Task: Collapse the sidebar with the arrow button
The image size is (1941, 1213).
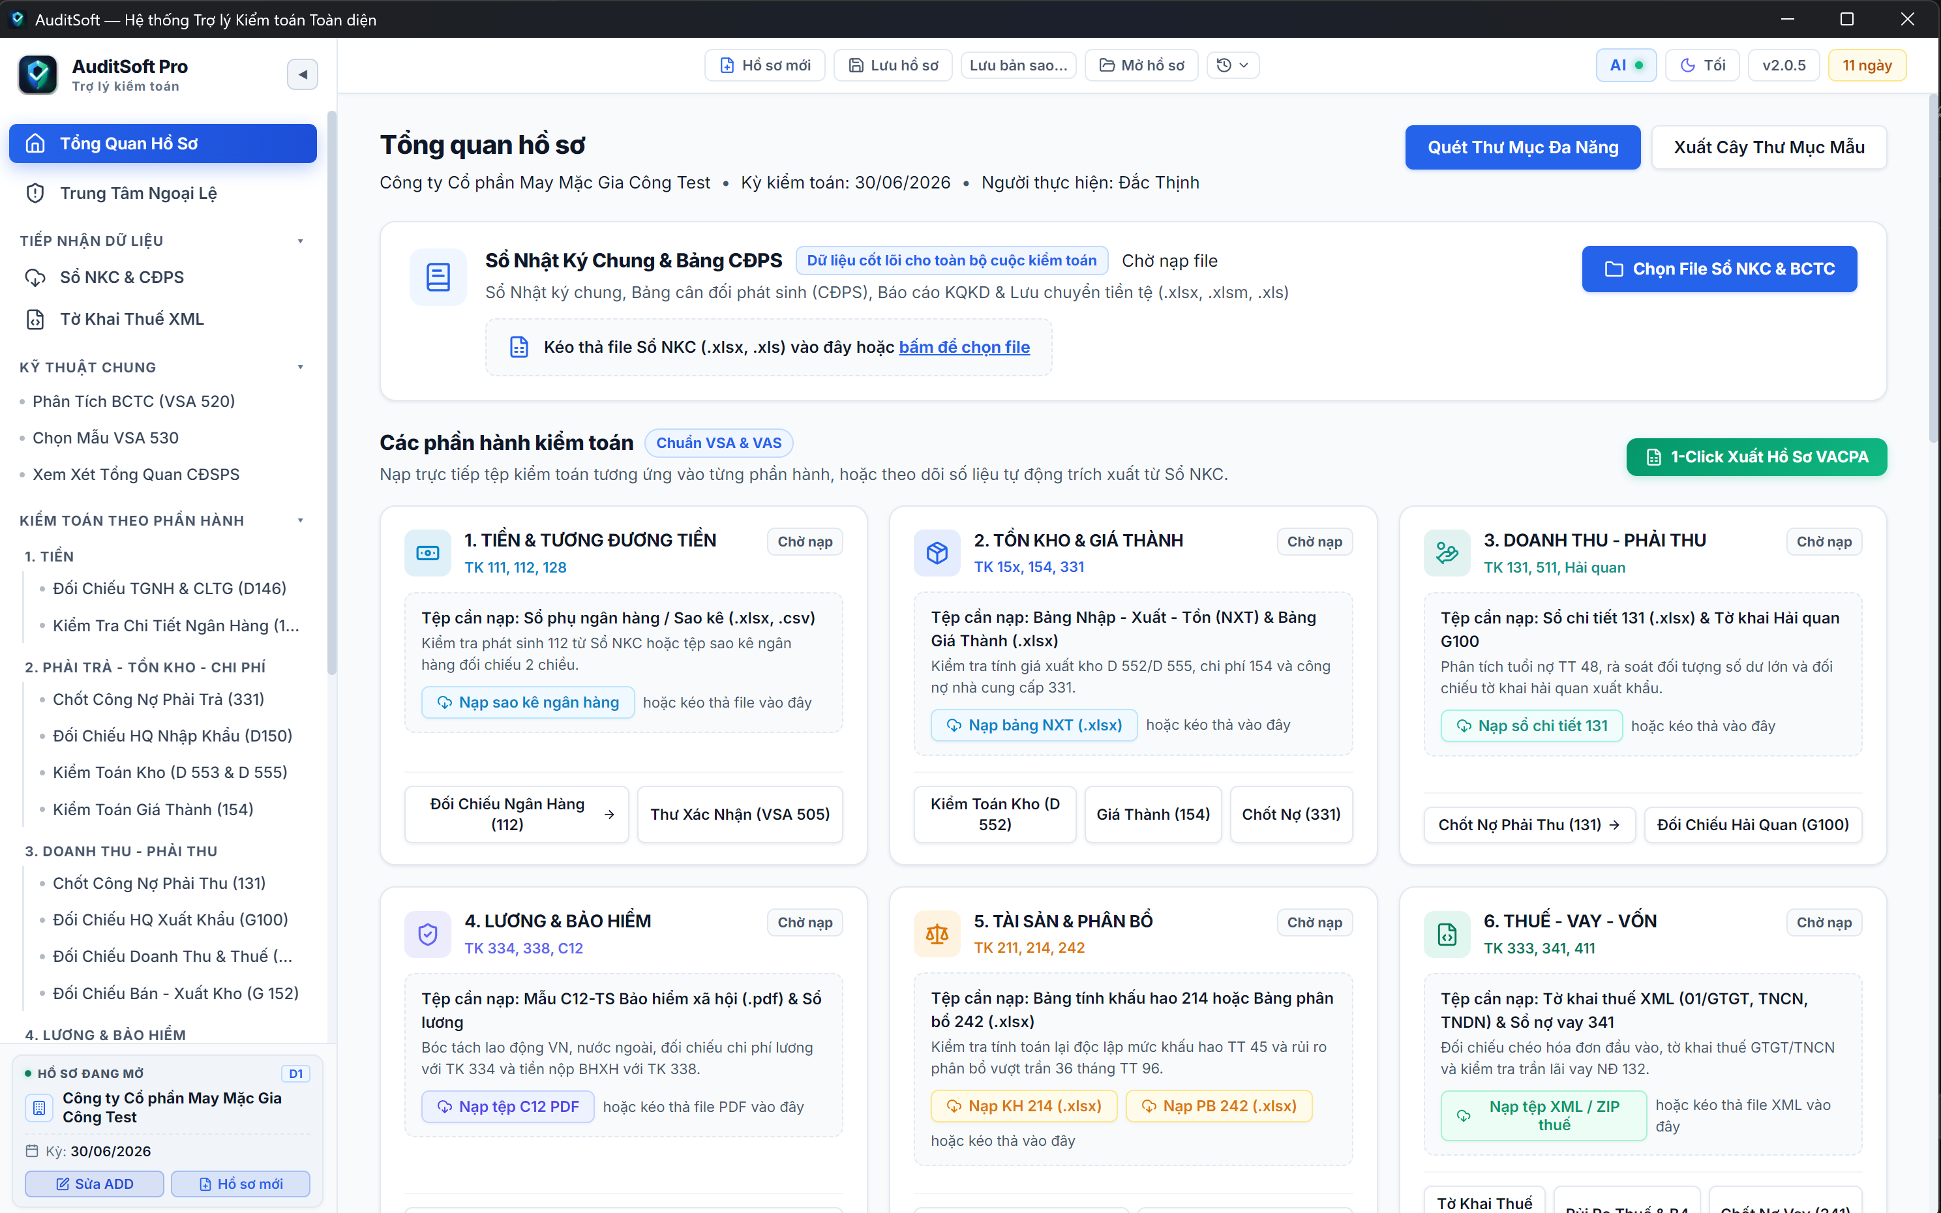Action: pyautogui.click(x=303, y=74)
